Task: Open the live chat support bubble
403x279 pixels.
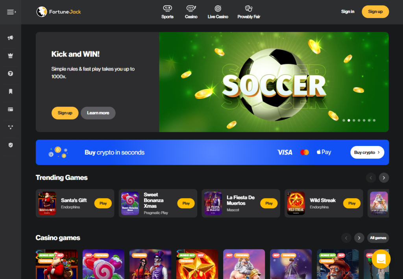Action: point(381,259)
